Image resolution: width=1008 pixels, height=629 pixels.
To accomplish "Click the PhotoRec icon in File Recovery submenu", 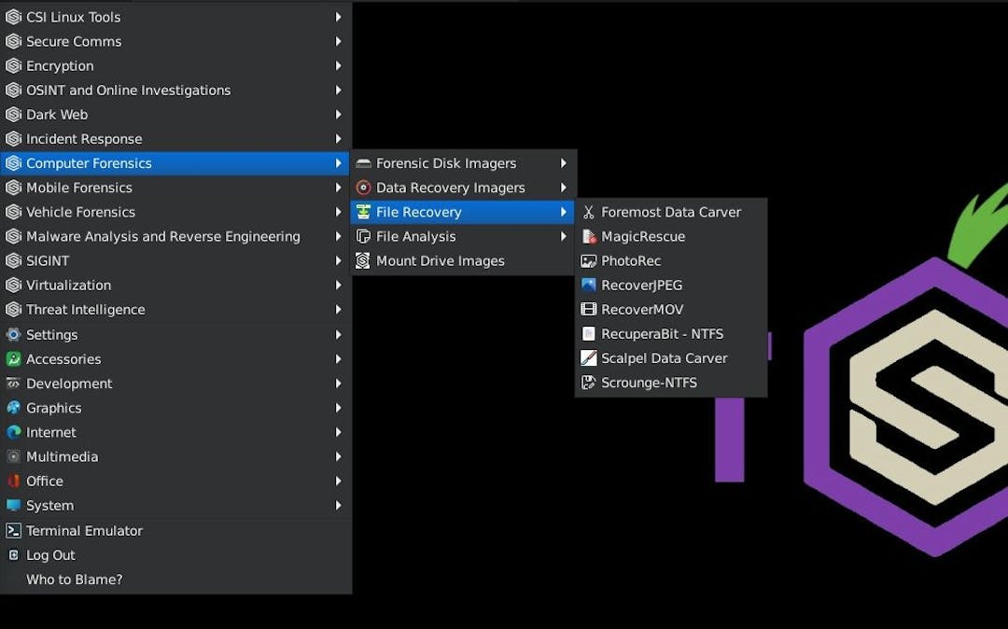I will point(588,261).
